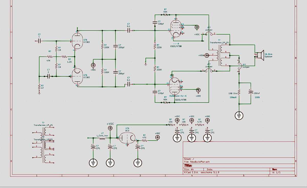Select the 0.1 coupling capacitor feeding the upper 6550/KT88
This screenshot has height=188, width=307.
(x=129, y=30)
